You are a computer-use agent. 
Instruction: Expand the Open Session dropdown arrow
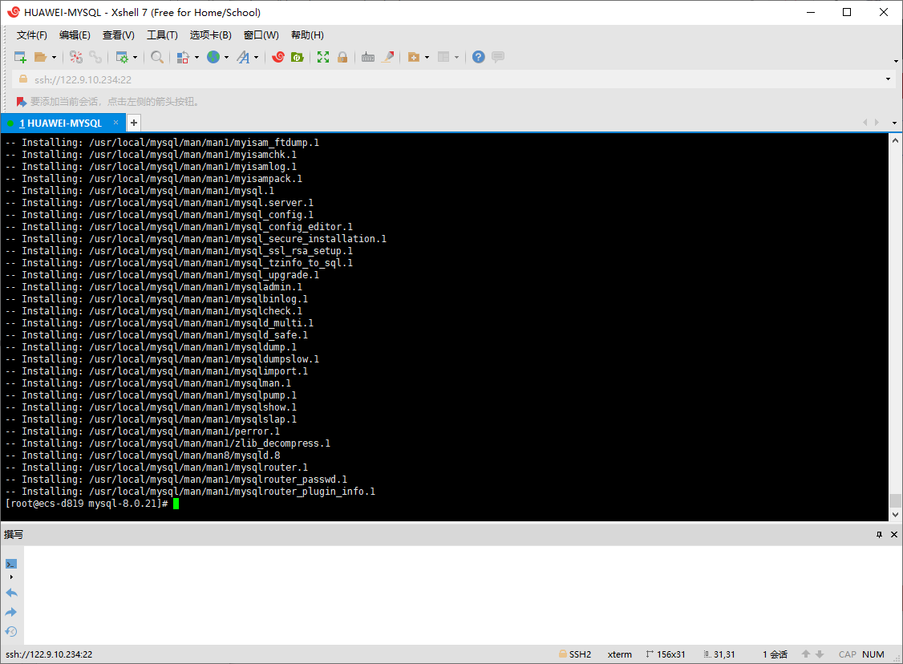click(55, 57)
